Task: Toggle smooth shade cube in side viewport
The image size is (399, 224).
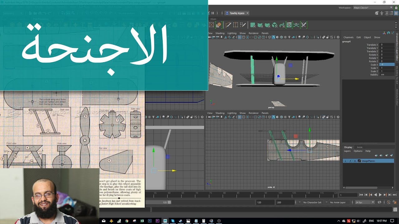Action: tap(273, 117)
